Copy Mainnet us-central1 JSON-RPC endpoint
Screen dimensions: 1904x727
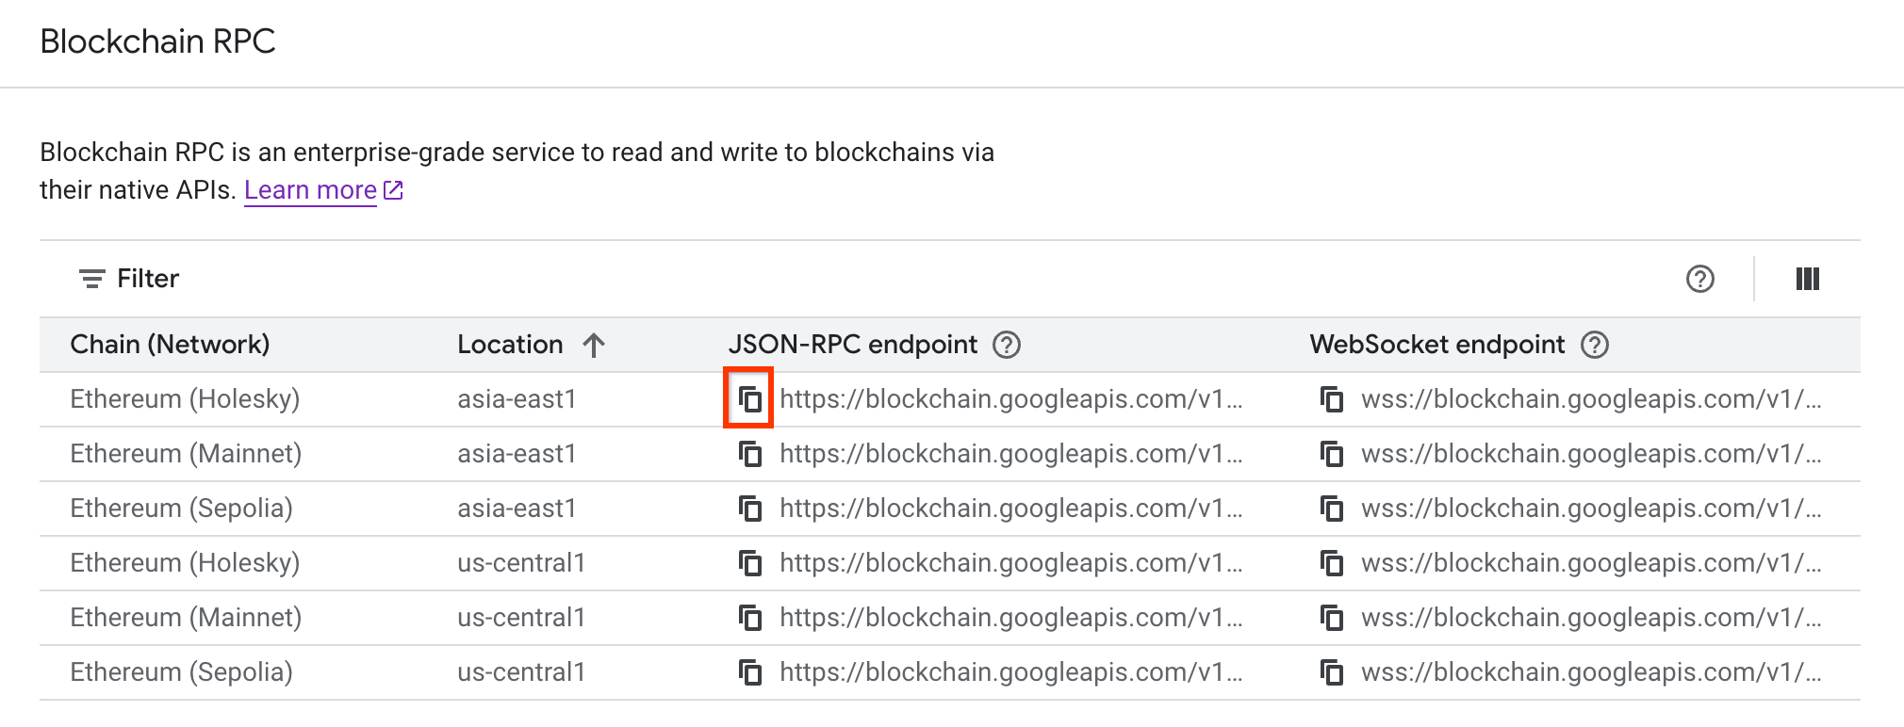(x=749, y=617)
